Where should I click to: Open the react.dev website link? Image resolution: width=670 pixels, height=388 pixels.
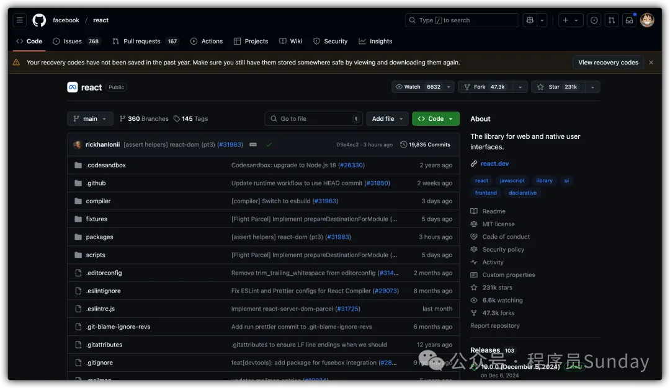click(x=494, y=164)
